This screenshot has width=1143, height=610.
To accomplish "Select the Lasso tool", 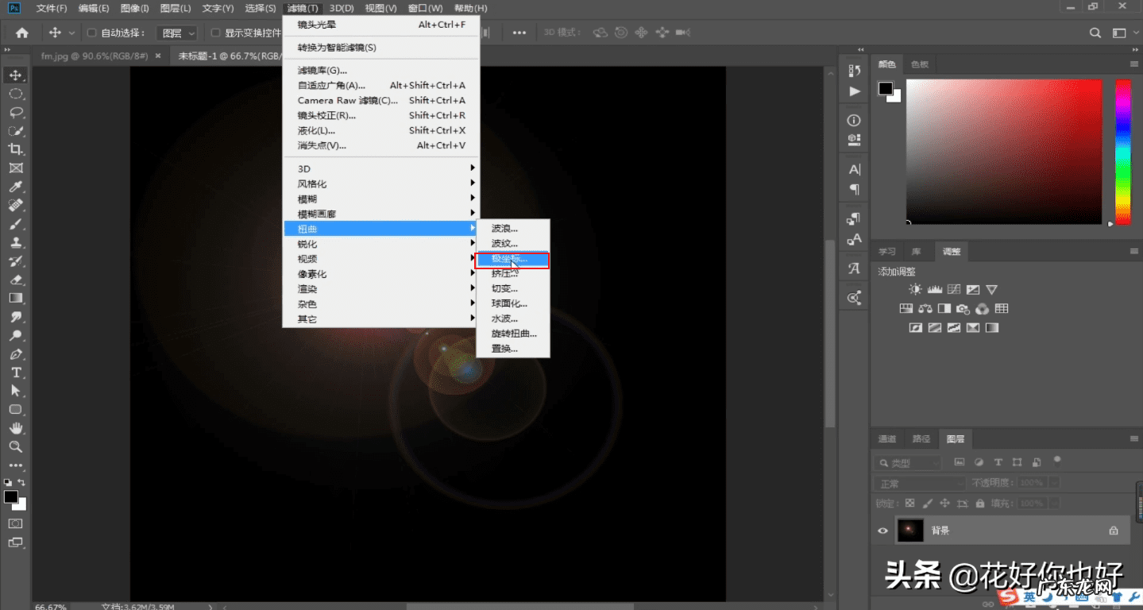I will (x=16, y=112).
